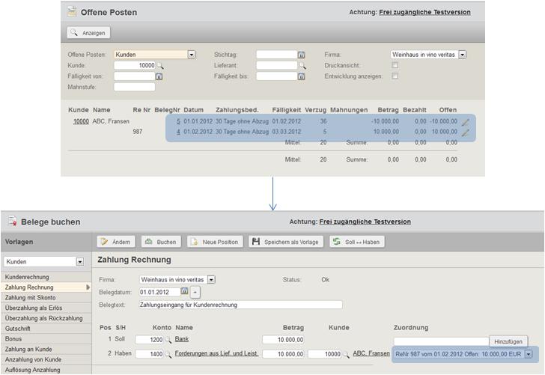Select Zahlung mit Skonto template
The image size is (545, 375).
pos(31,297)
